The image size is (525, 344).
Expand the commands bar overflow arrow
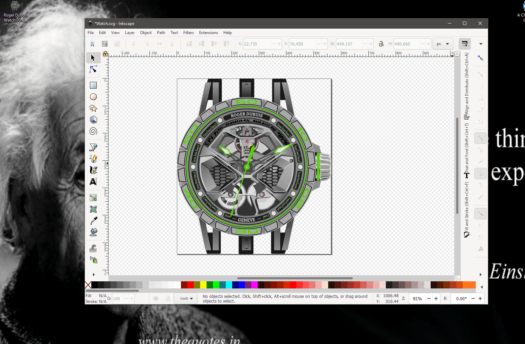(481, 44)
